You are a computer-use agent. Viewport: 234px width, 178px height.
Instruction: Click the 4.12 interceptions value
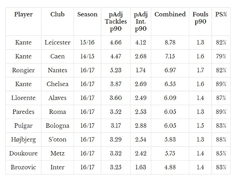(141, 43)
